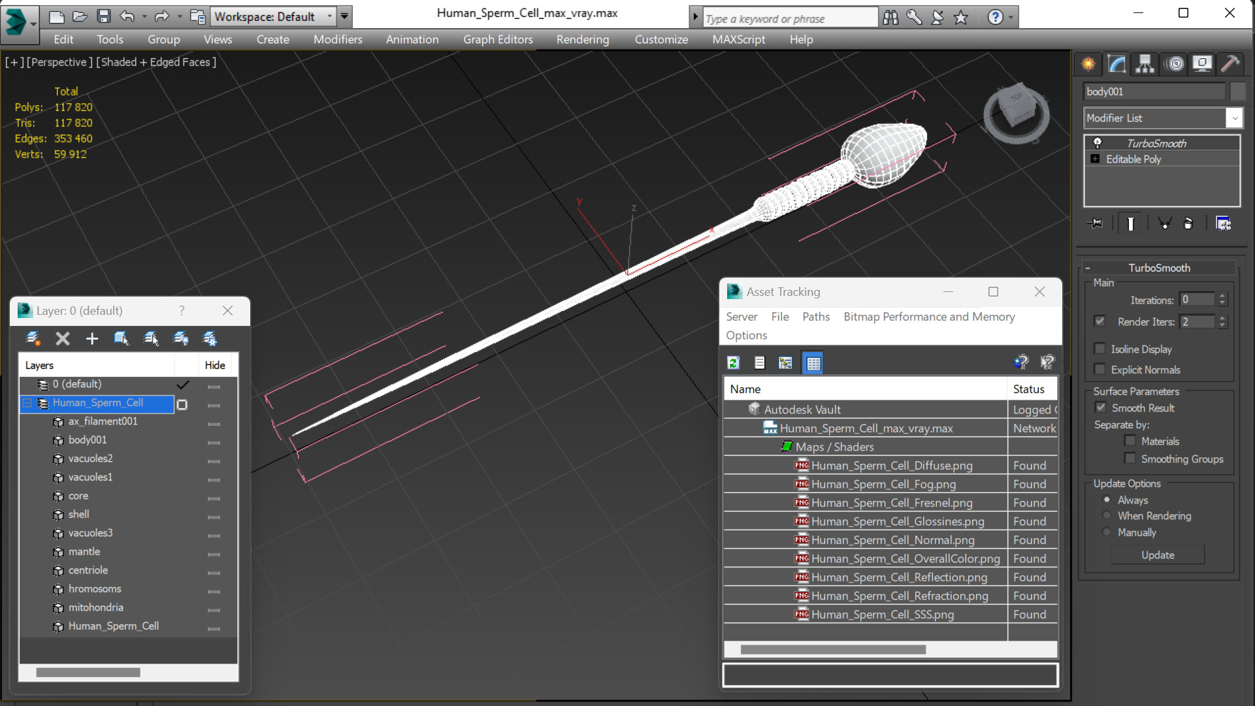Toggle the TurboSmooth modifier lightbulb
This screenshot has height=706, width=1255.
click(1098, 143)
